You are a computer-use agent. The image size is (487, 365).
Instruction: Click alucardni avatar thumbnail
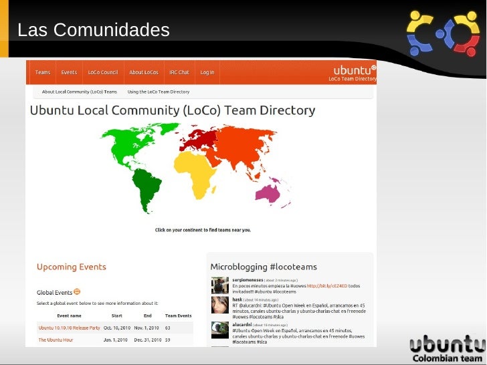click(x=220, y=330)
